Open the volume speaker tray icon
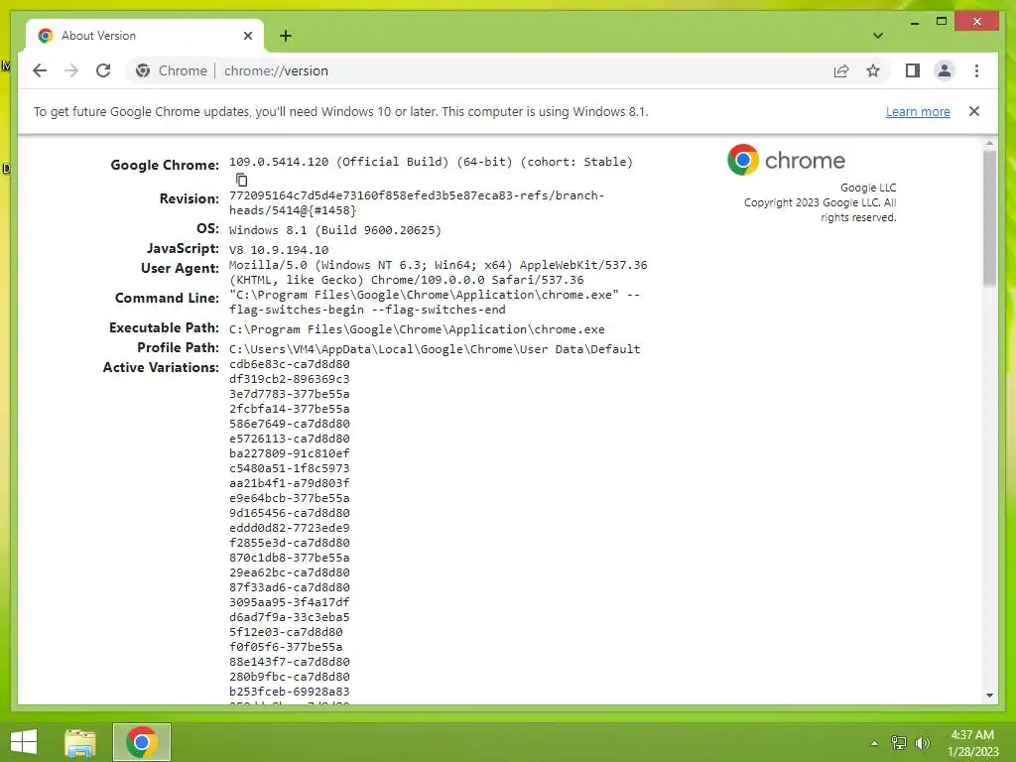Viewport: 1016px width, 762px height. (x=922, y=743)
